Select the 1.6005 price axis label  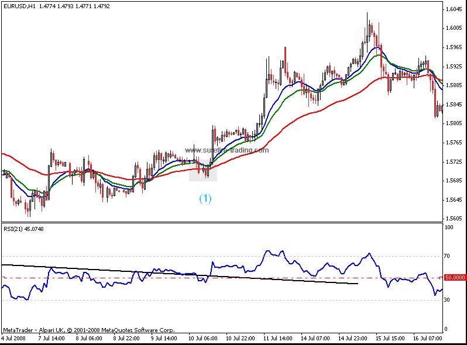click(454, 28)
